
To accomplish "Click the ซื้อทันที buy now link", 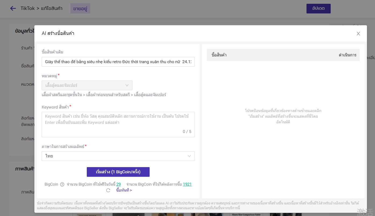I will [x=124, y=190].
